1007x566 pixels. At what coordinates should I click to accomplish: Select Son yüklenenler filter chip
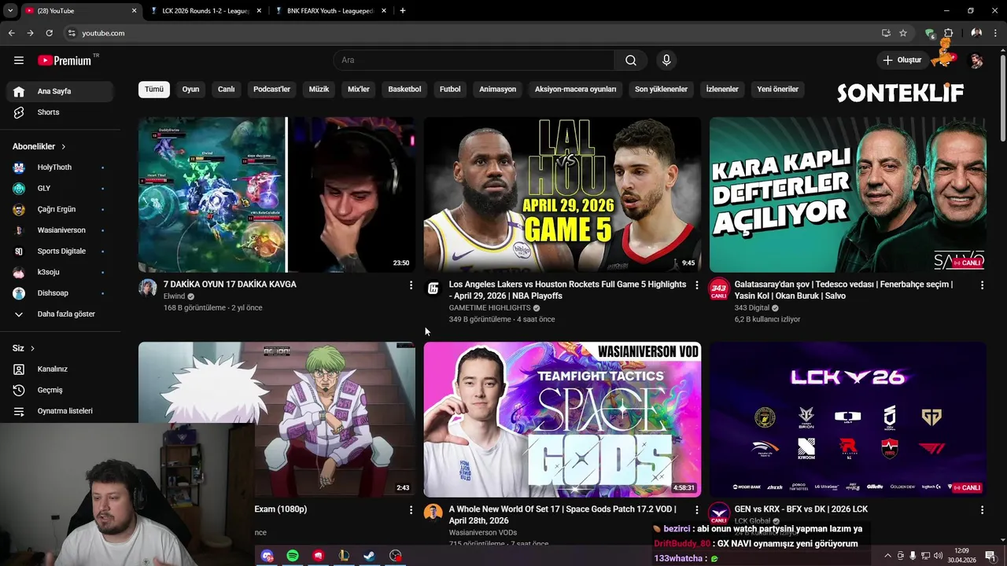pos(662,89)
